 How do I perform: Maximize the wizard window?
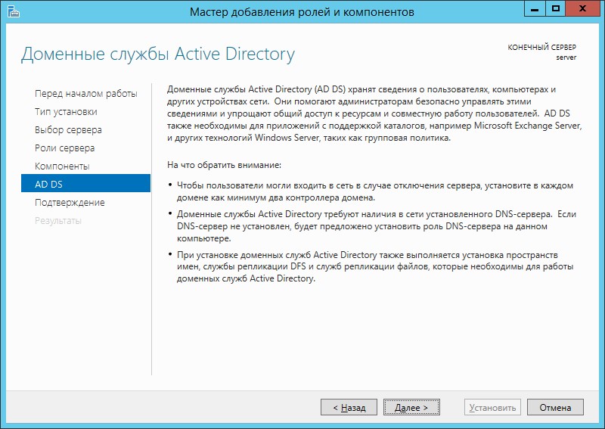coord(556,8)
